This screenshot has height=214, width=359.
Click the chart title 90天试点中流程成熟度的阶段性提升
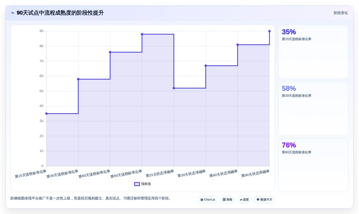[x=60, y=13]
